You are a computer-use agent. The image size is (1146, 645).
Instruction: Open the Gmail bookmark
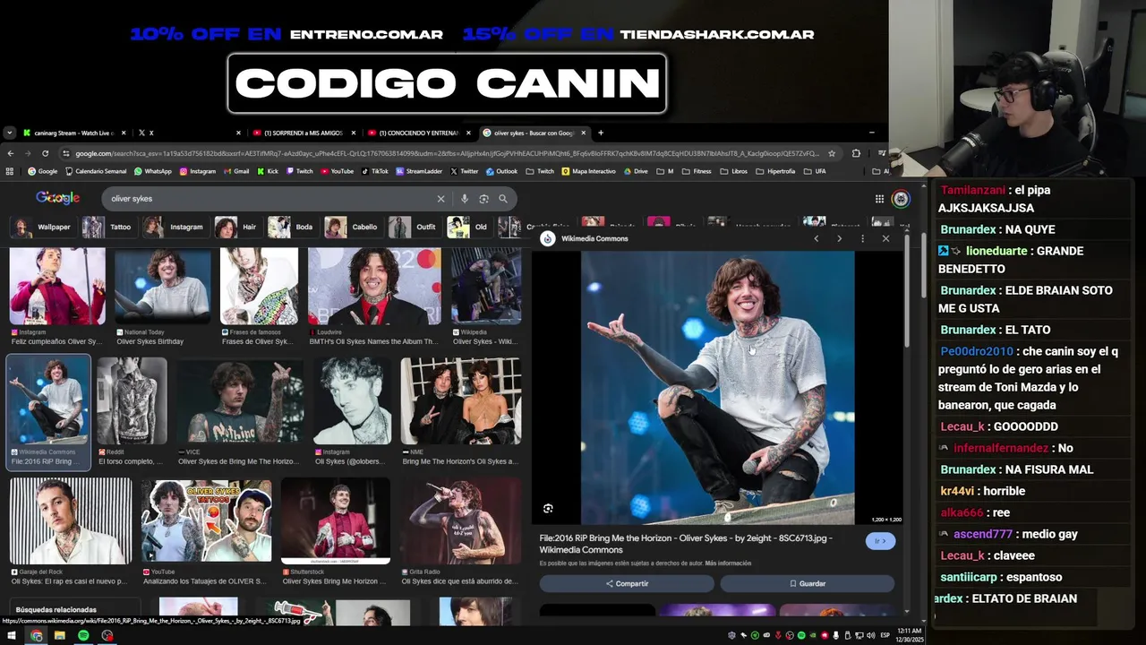pos(236,171)
